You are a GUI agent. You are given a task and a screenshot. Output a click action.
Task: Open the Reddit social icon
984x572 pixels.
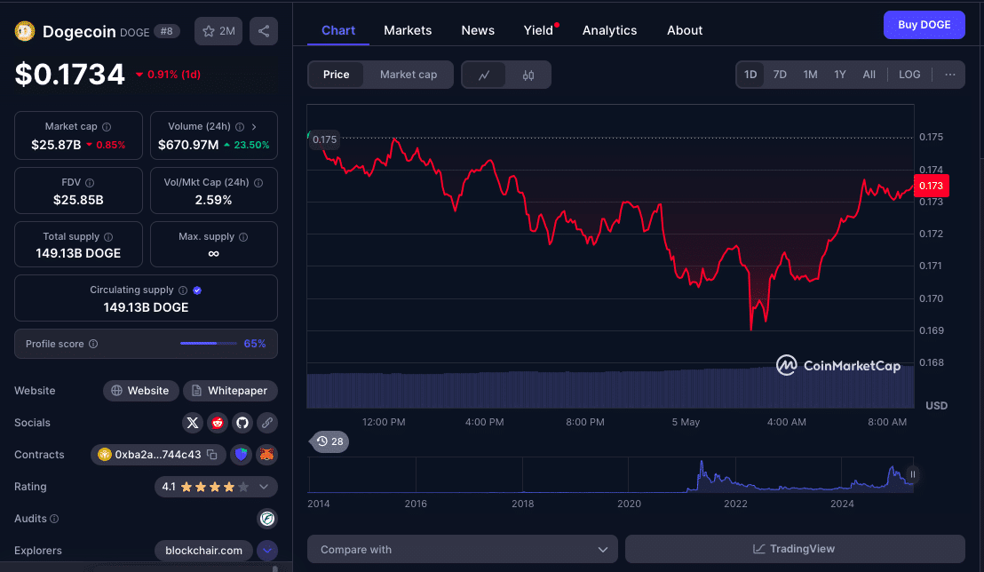[x=218, y=423]
